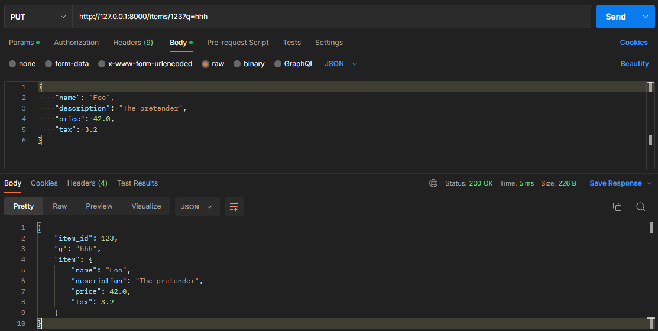Image resolution: width=658 pixels, height=331 pixels.
Task: Select the request Body tab
Action: [181, 43]
